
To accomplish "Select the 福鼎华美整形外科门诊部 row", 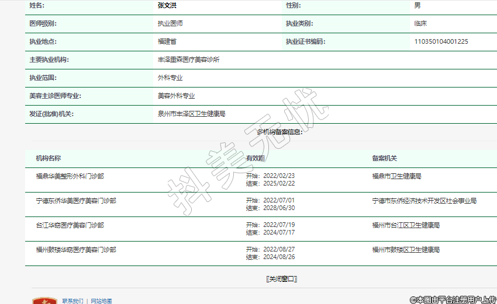I will (x=70, y=176).
